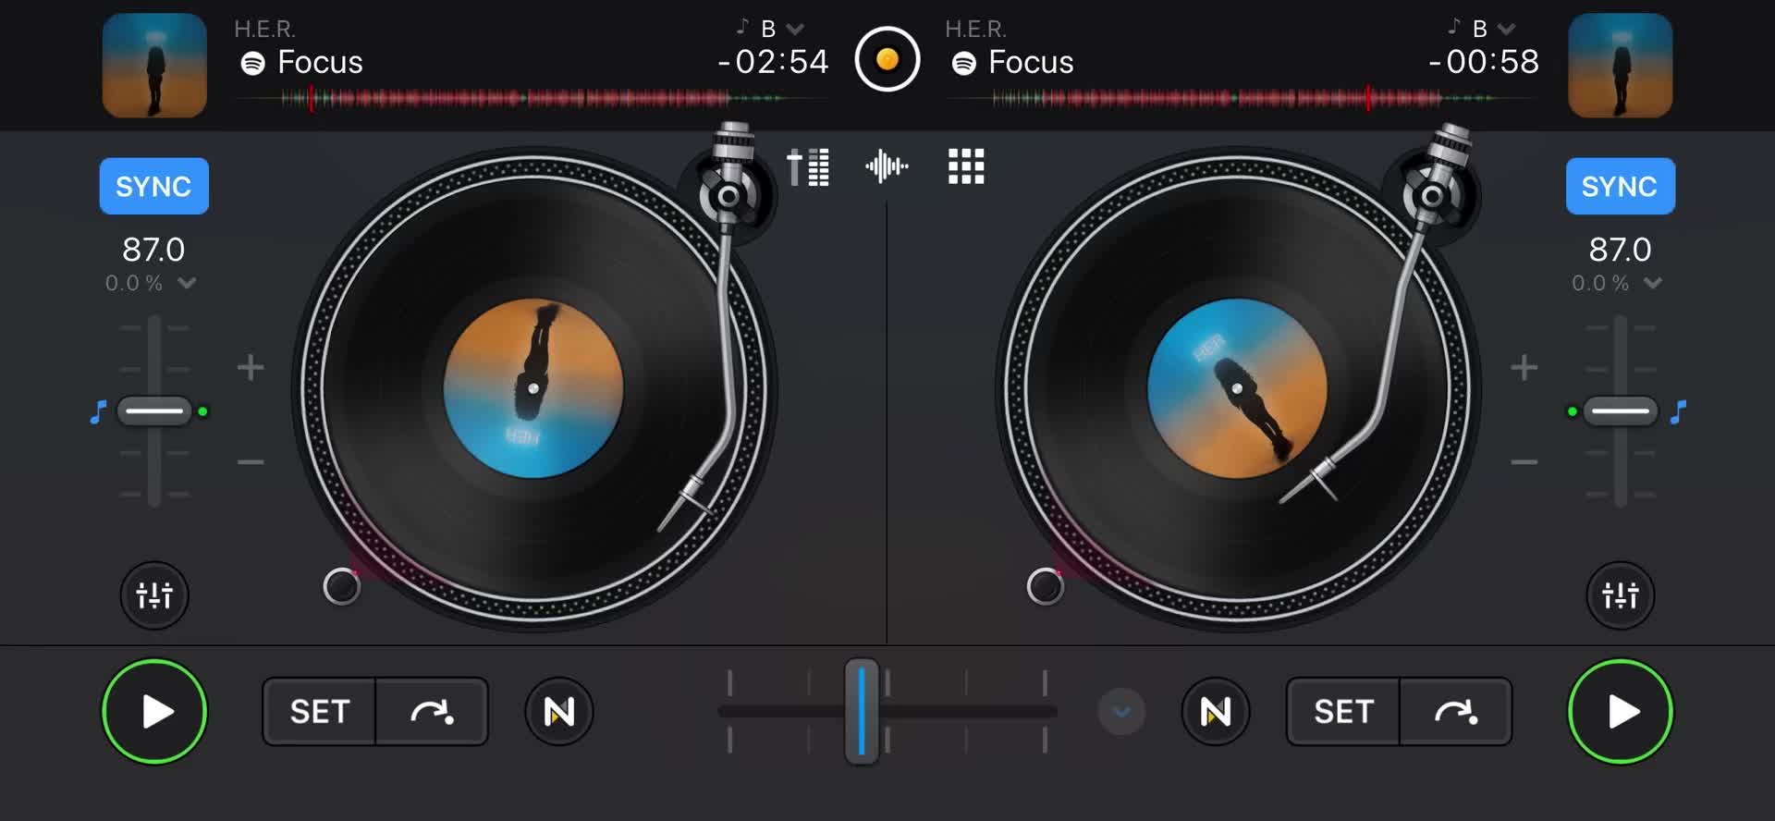The width and height of the screenshot is (1775, 821).
Task: Show the waveform view
Action: tap(887, 166)
